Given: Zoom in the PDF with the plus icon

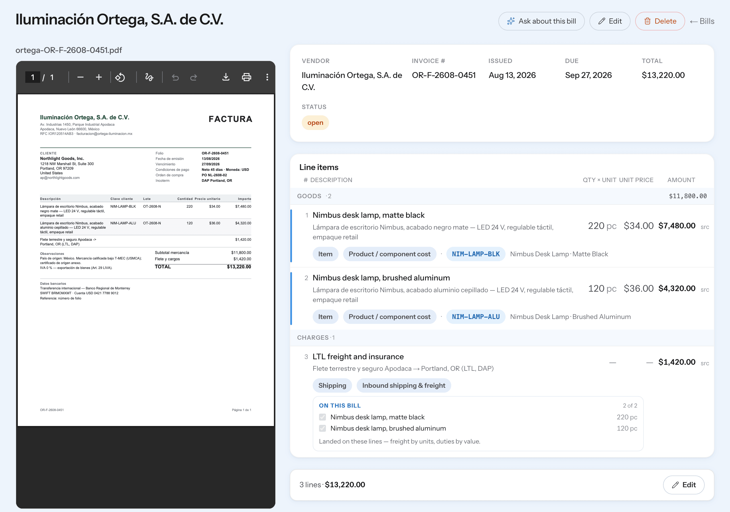Looking at the screenshot, I should 99,77.
